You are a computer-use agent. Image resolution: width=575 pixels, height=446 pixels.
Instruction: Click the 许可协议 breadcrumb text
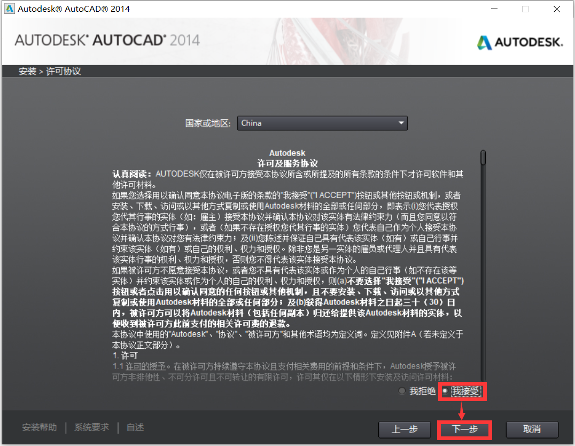click(64, 71)
